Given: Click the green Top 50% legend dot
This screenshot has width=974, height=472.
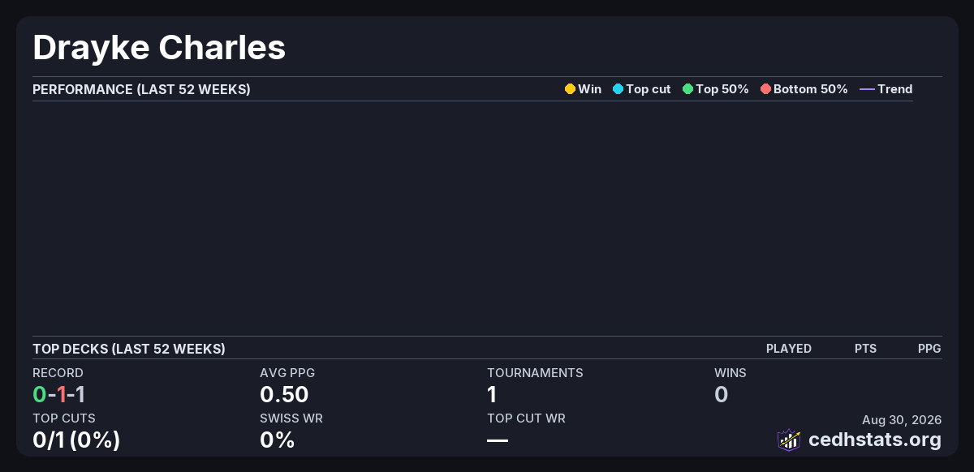Looking at the screenshot, I should click(x=687, y=89).
